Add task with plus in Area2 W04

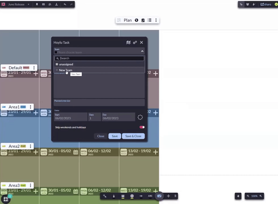[x=36, y=152]
